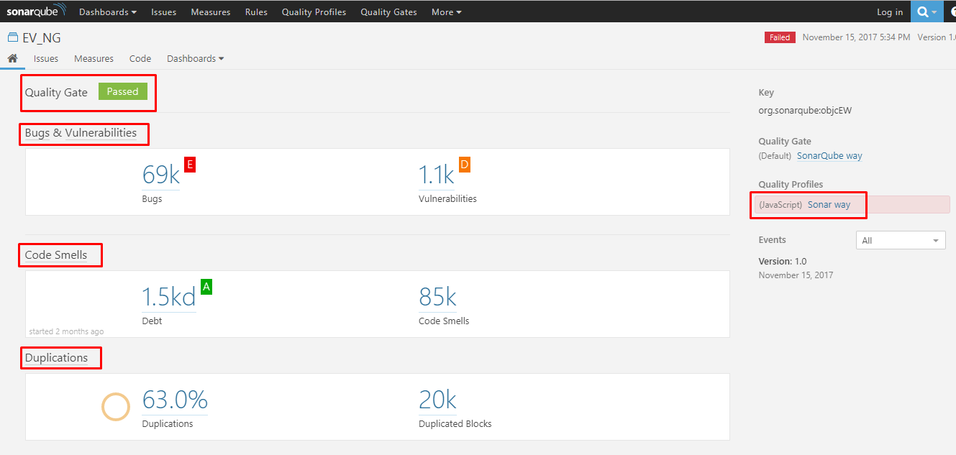This screenshot has width=956, height=455.
Task: Open Rules in the top navigation
Action: (x=256, y=12)
